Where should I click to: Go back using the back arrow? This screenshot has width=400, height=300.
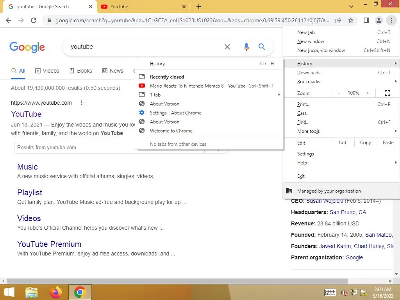point(9,20)
